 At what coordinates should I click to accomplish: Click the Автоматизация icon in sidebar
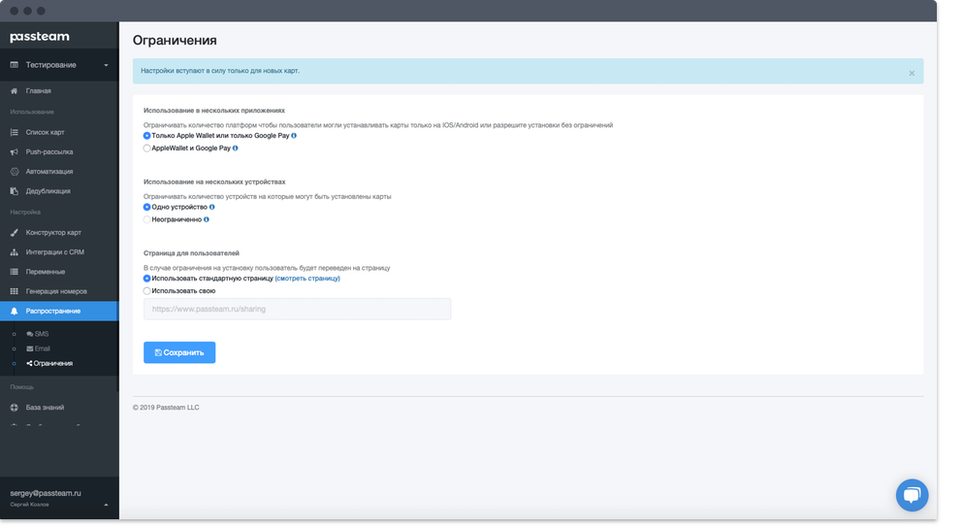15,172
